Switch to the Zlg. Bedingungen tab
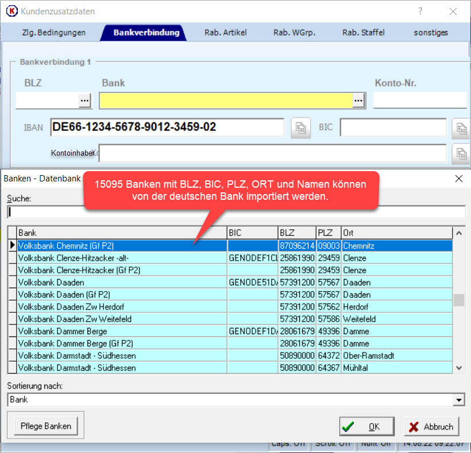 (53, 33)
